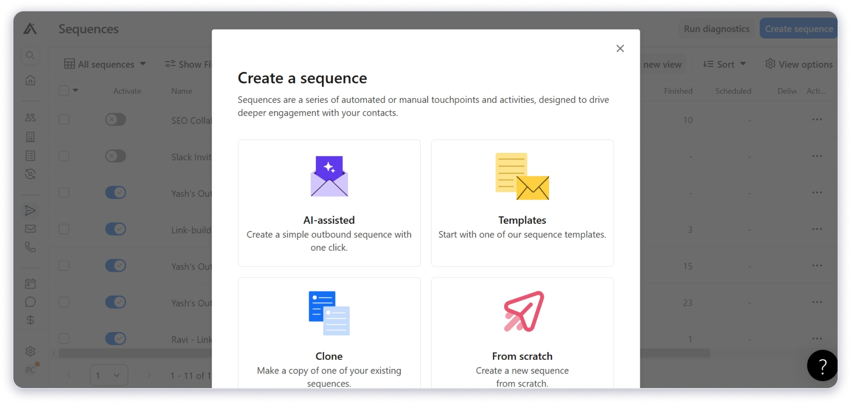The height and width of the screenshot is (404, 851).
Task: Open Sequences via sidebar send icon
Action: pyautogui.click(x=30, y=210)
